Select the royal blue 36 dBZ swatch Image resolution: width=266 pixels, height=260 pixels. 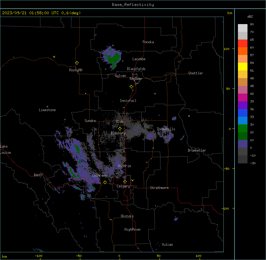(243, 113)
